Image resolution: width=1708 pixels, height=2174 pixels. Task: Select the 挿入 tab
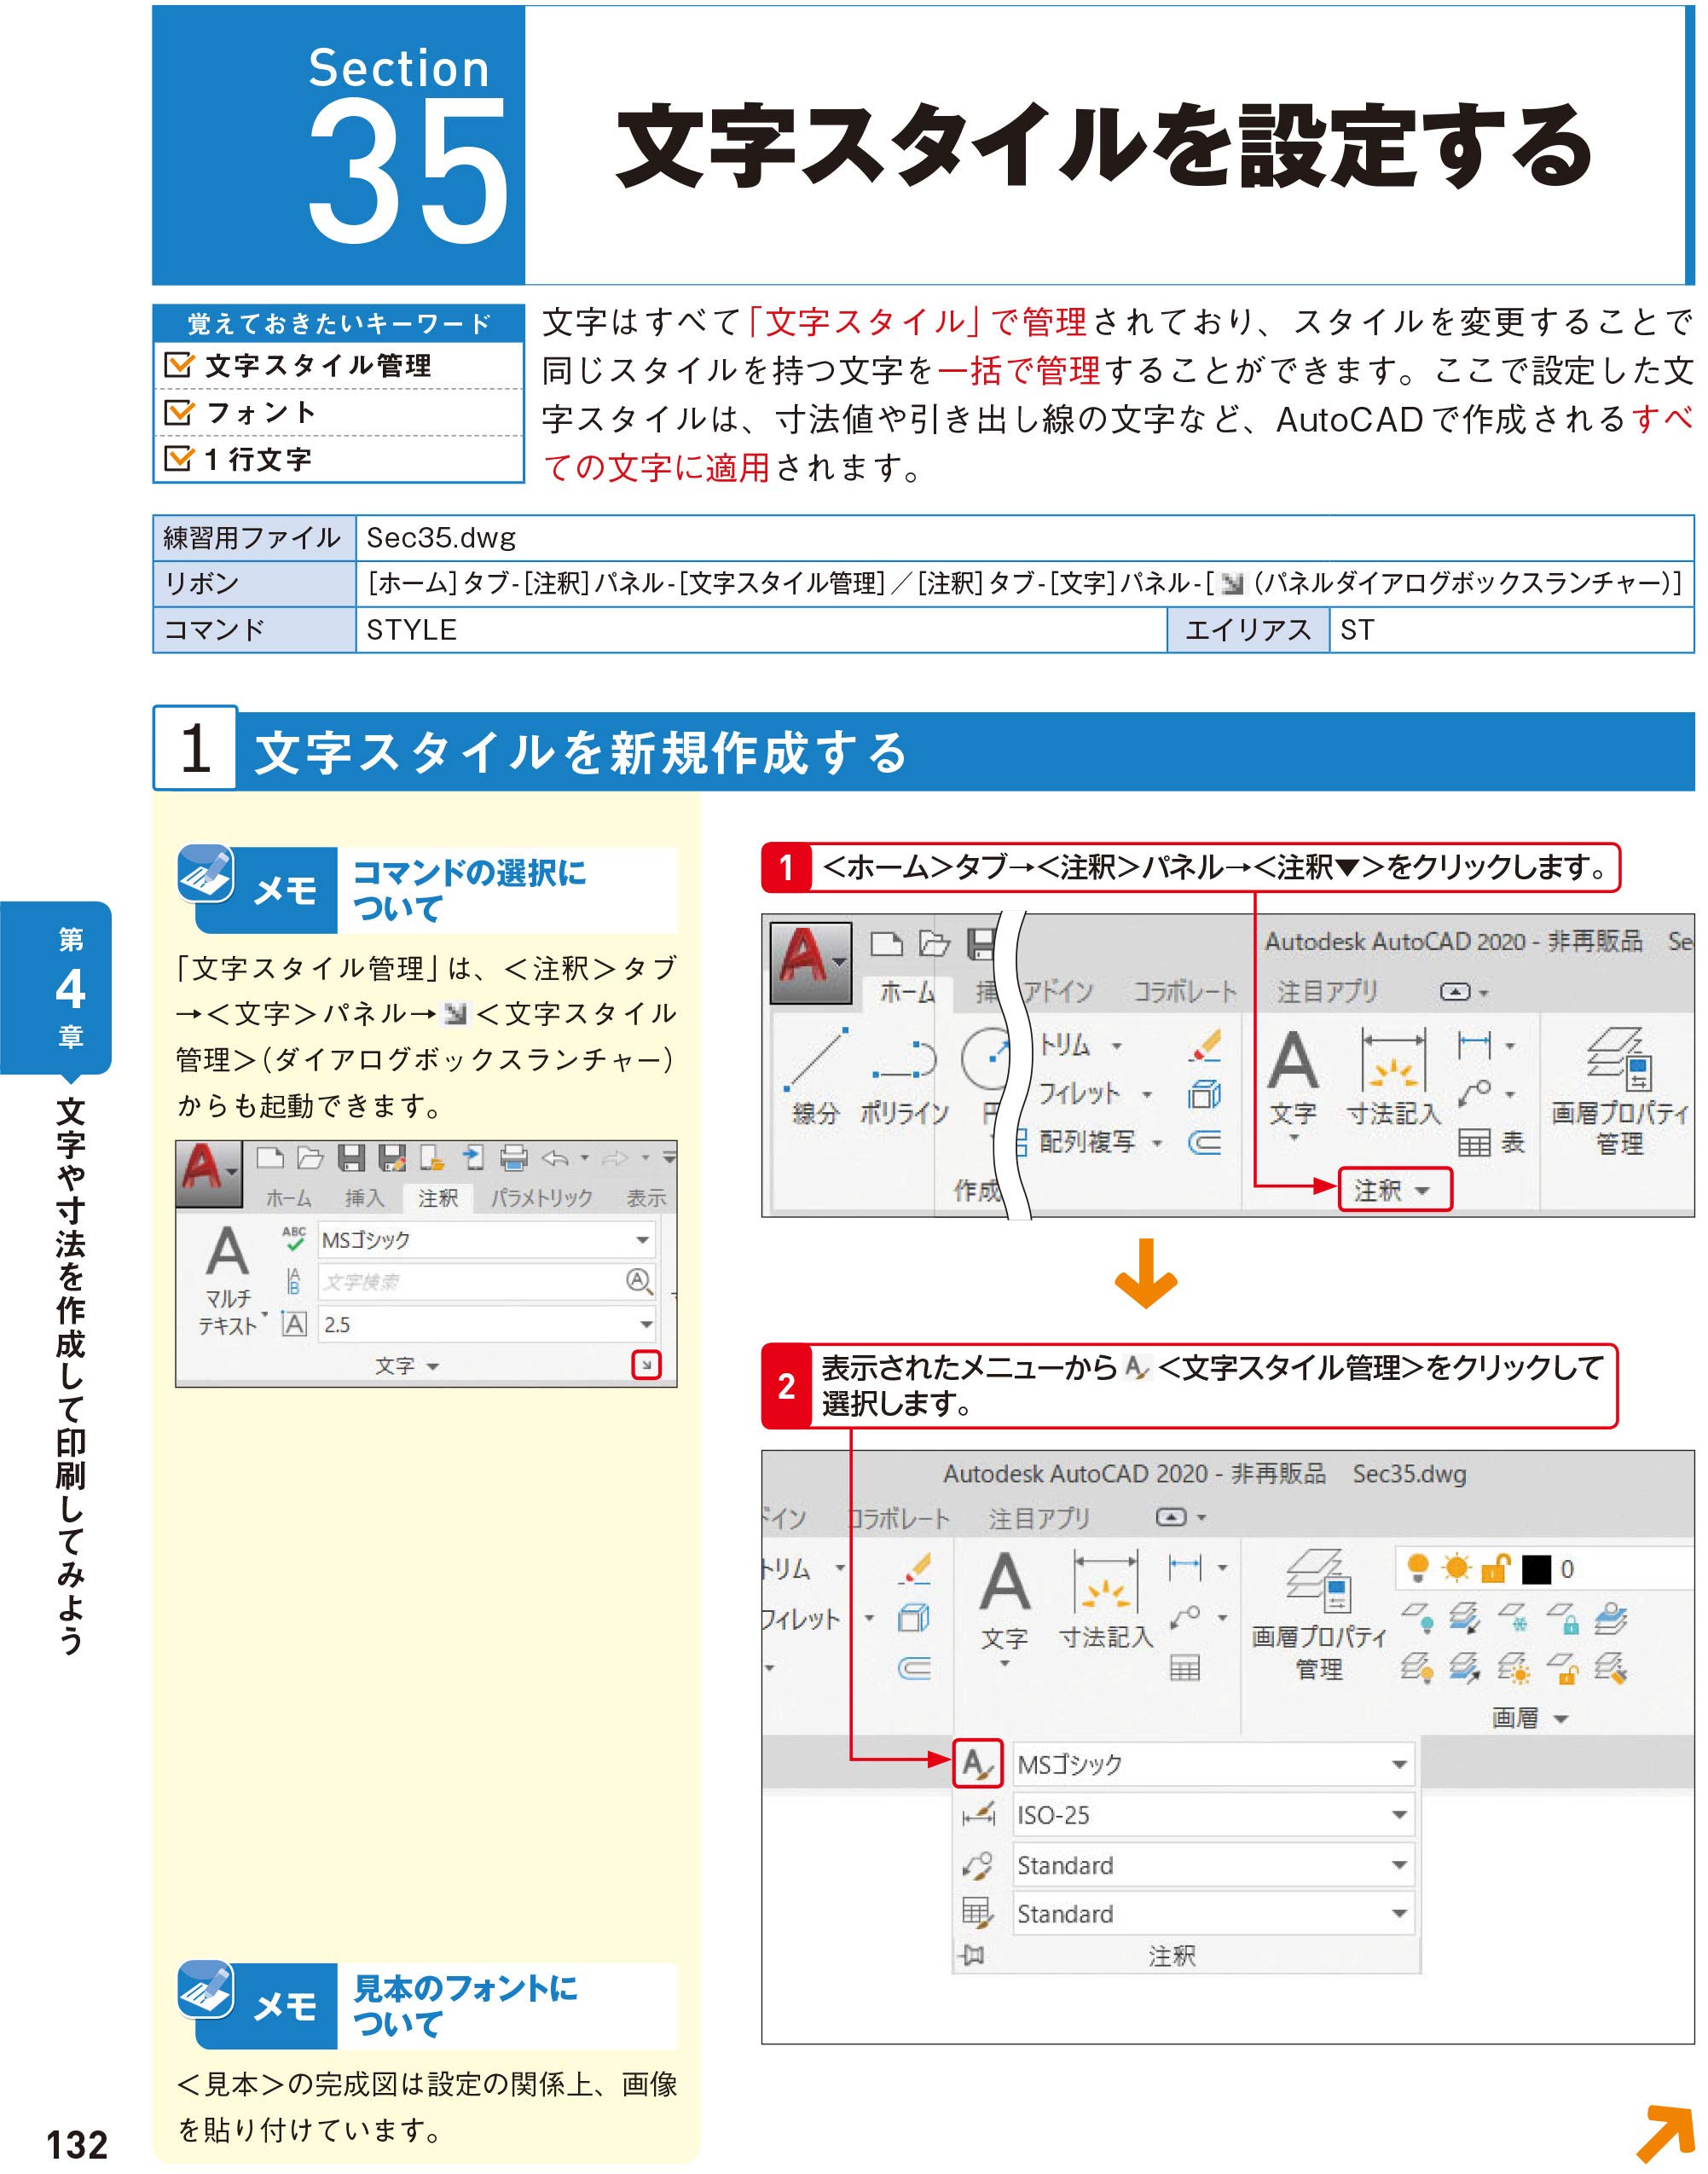click(364, 1198)
